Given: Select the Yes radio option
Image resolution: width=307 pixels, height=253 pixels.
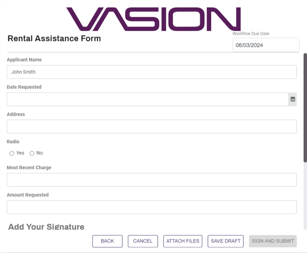Looking at the screenshot, I should click(x=12, y=153).
